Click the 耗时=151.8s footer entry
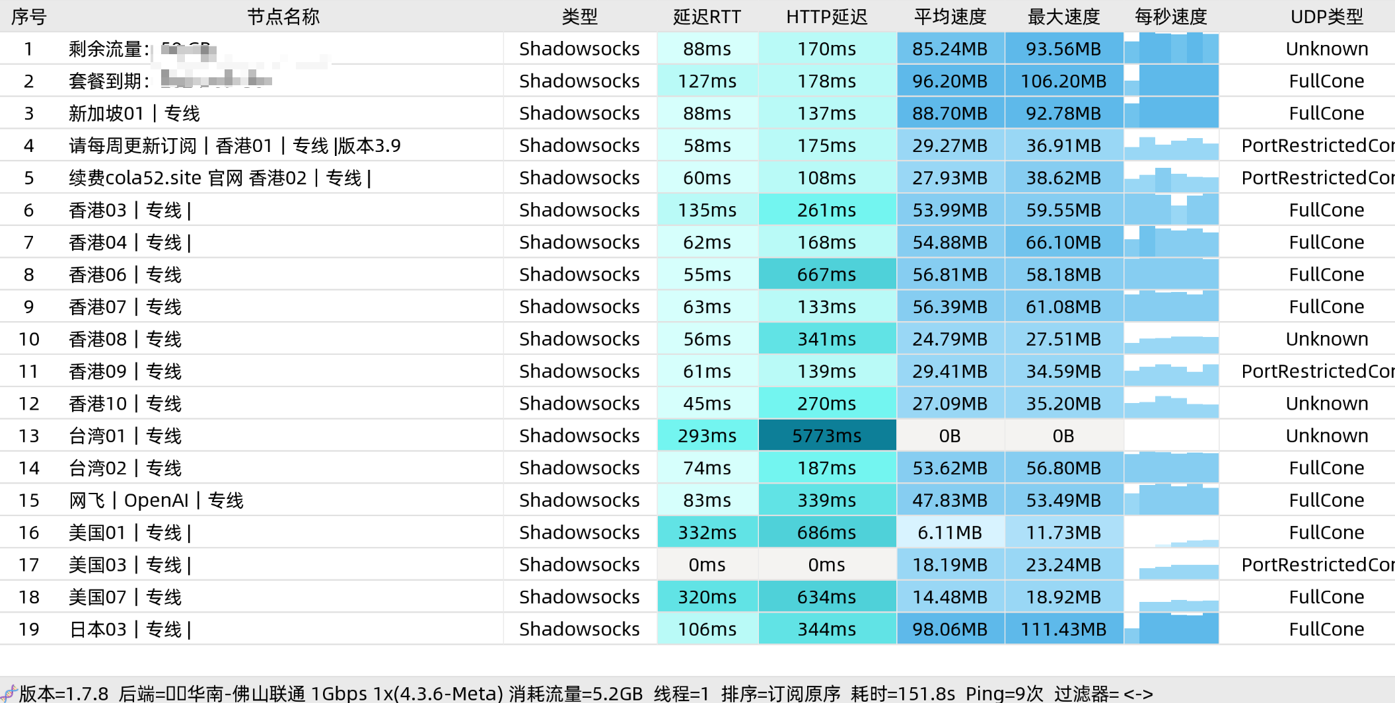Viewport: 1395px width, 703px height. (x=903, y=693)
